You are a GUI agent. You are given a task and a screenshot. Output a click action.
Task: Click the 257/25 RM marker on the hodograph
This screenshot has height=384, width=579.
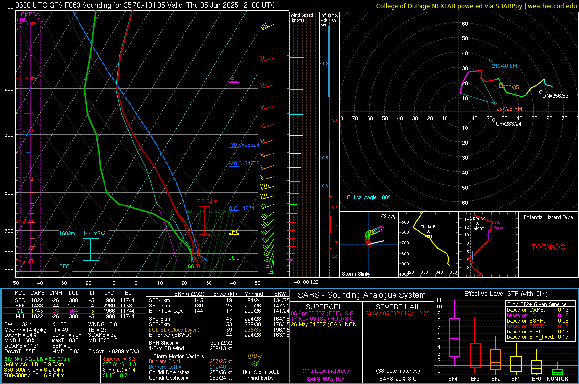click(x=495, y=104)
